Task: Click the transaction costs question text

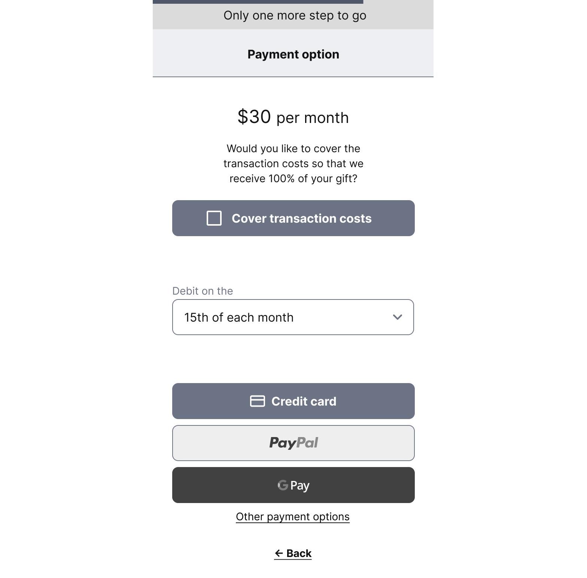Action: tap(293, 163)
